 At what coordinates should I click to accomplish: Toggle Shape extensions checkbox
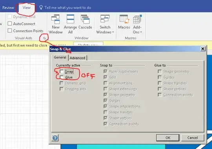coord(106,89)
